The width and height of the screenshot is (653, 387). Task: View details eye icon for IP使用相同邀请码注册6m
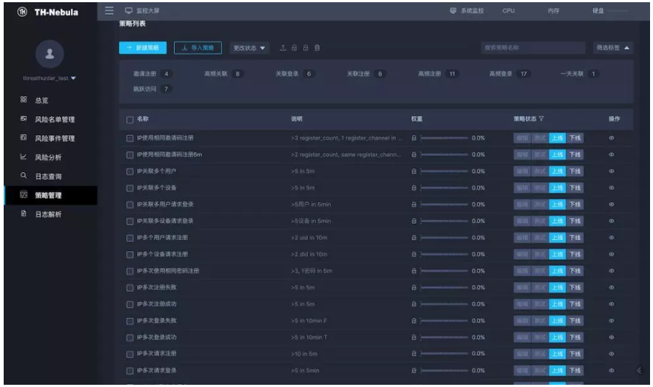(x=612, y=154)
